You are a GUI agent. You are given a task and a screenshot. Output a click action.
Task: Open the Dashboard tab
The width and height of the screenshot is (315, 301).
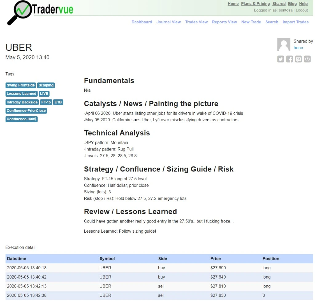[142, 22]
